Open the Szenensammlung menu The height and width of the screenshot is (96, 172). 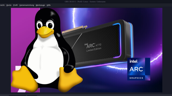point(27,5)
